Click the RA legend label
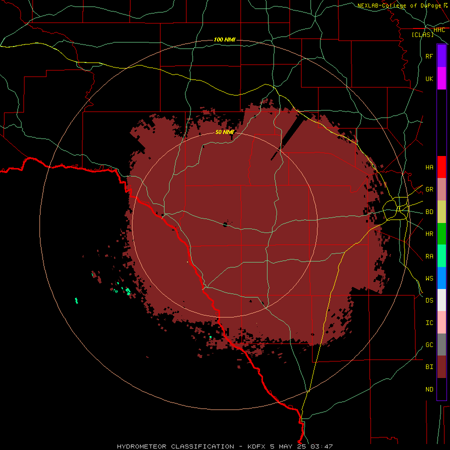 click(429, 256)
